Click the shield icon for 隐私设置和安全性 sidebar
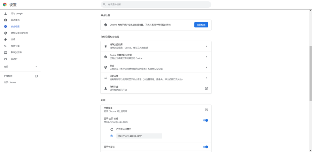This screenshot has width=312, height=152. (5, 33)
